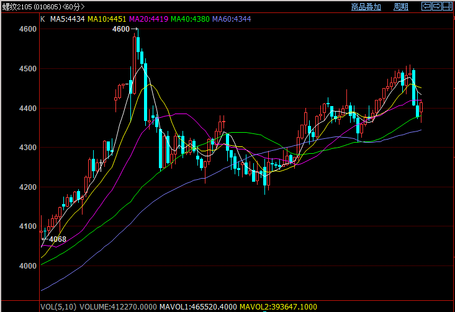
Task: Click the MAVOL1:465520.4000 value
Action: coord(198,307)
